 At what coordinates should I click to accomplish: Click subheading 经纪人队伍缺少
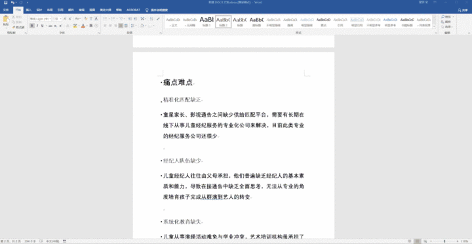(182, 161)
